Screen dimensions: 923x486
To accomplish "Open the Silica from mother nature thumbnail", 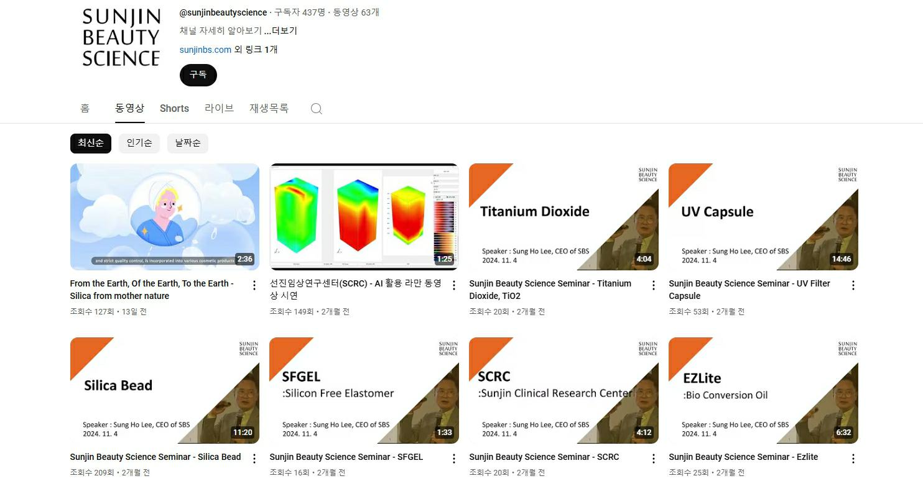I will [x=165, y=217].
